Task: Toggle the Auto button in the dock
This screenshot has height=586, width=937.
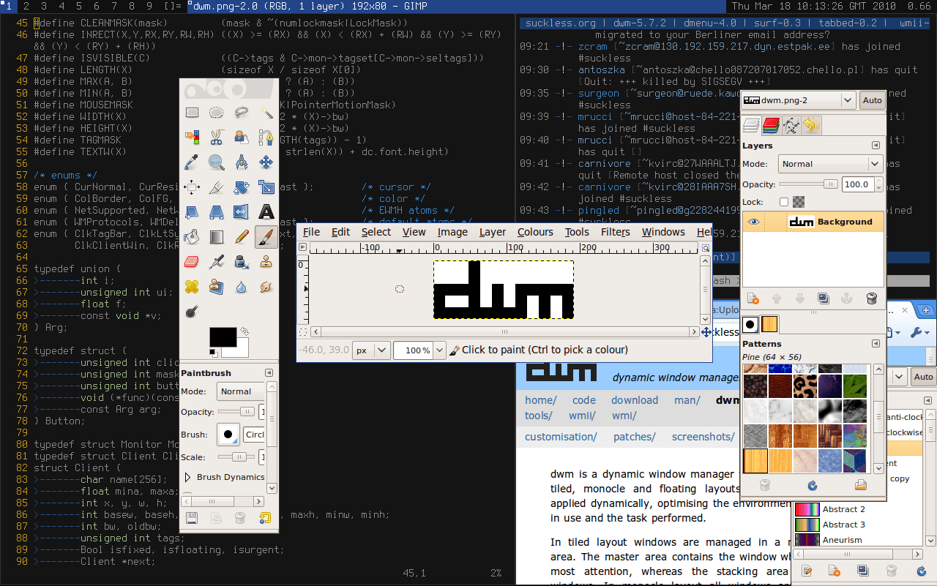Action: (872, 100)
